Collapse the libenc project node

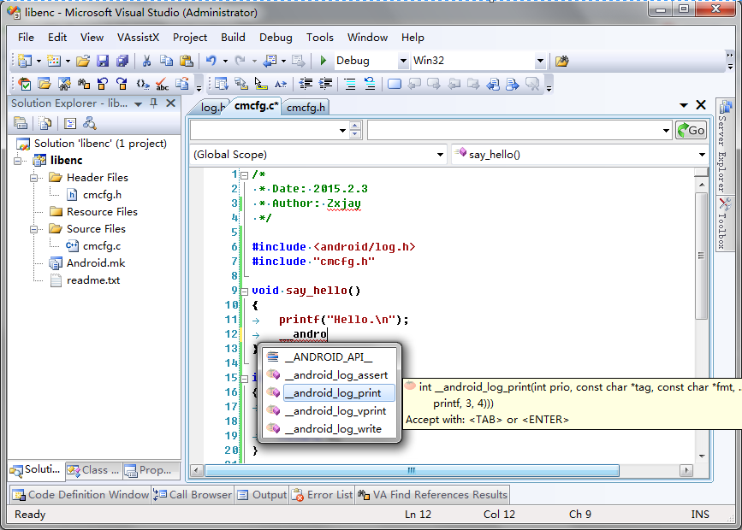pyautogui.click(x=17, y=161)
